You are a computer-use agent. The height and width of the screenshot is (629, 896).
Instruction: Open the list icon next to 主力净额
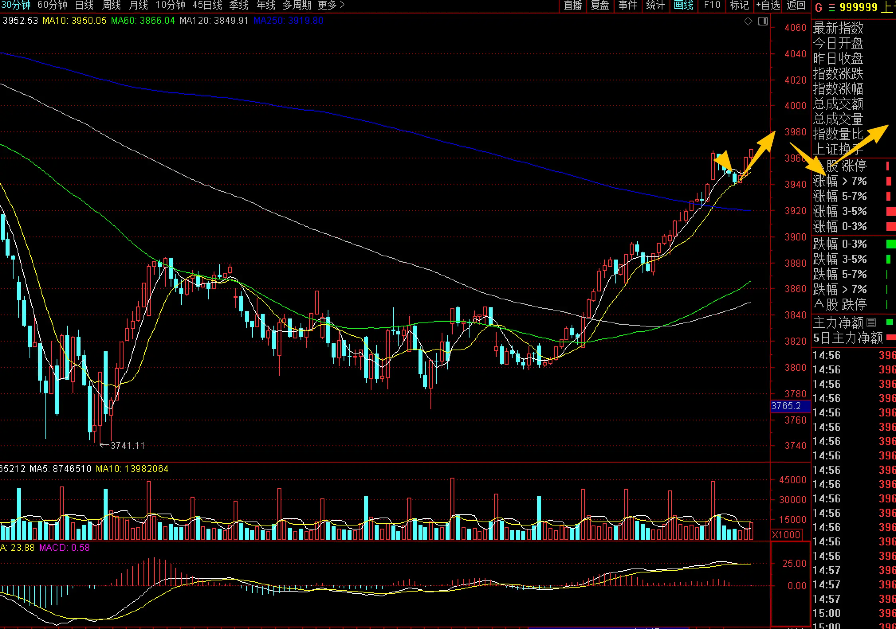(x=872, y=322)
